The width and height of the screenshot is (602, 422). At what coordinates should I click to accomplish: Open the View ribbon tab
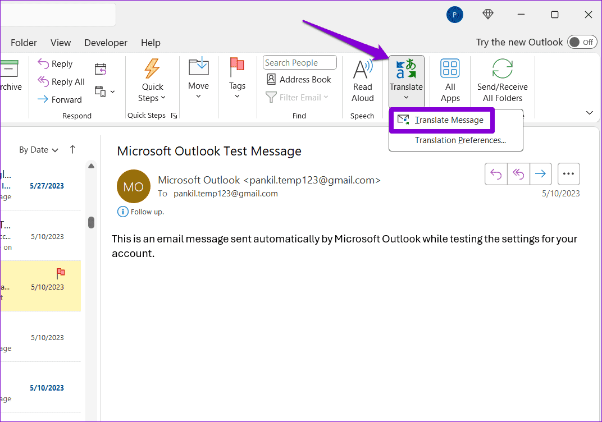(61, 43)
